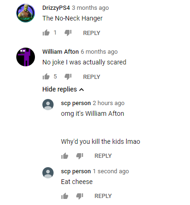Thumbs down the "Why'd you kill the kids" reply
This screenshot has width=190, height=205.
[80, 156]
